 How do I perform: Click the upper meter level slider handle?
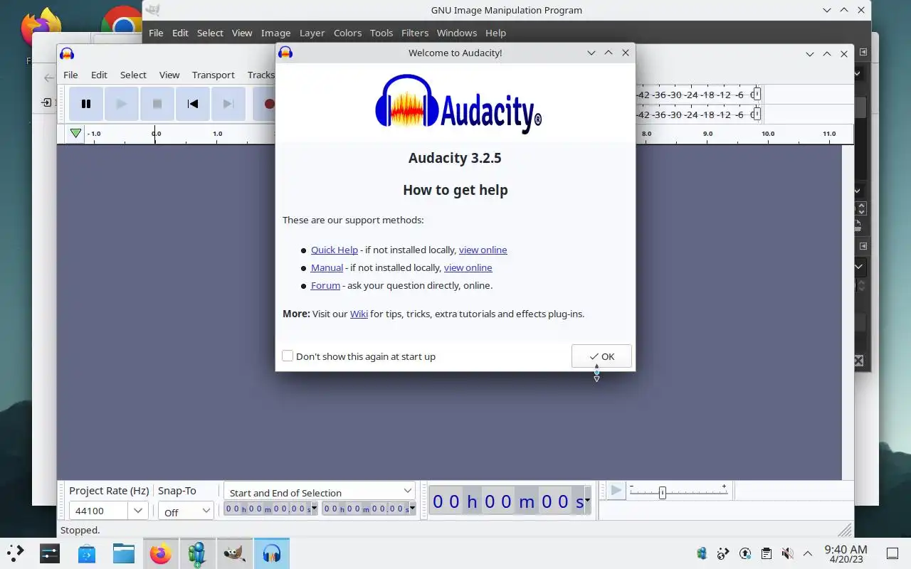757,94
